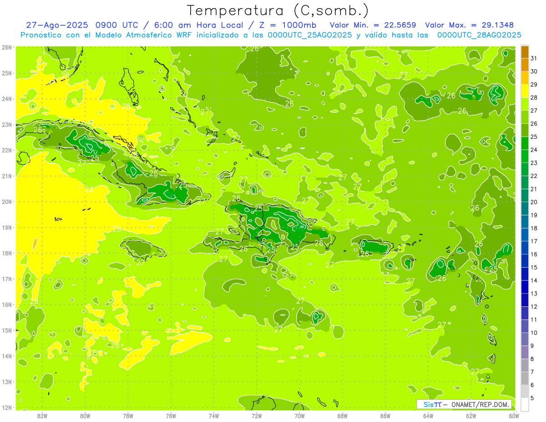Click the "16N" latitude axis label
546x422 pixels.
pyautogui.click(x=7, y=305)
